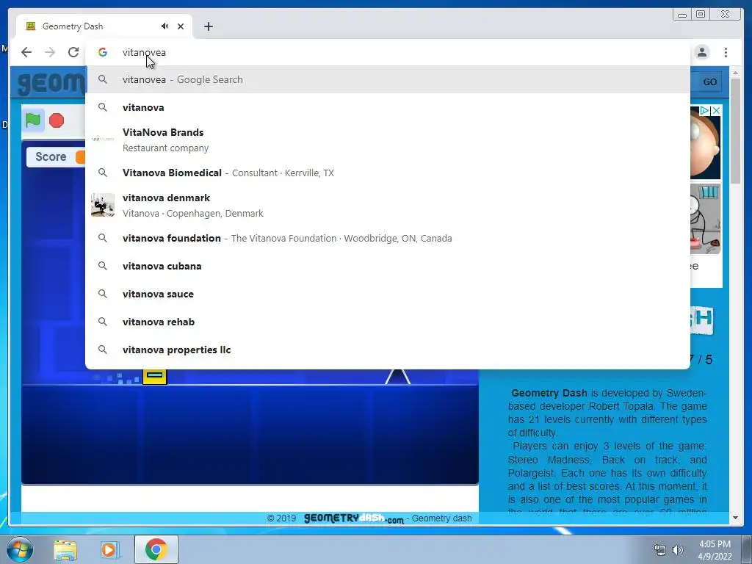
Task: Click the browser forward arrow
Action: (50, 52)
